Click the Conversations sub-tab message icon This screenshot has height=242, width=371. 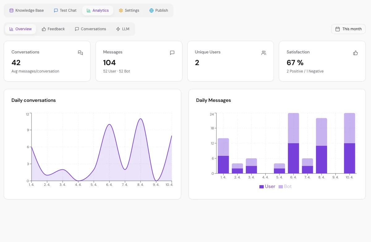pos(77,29)
